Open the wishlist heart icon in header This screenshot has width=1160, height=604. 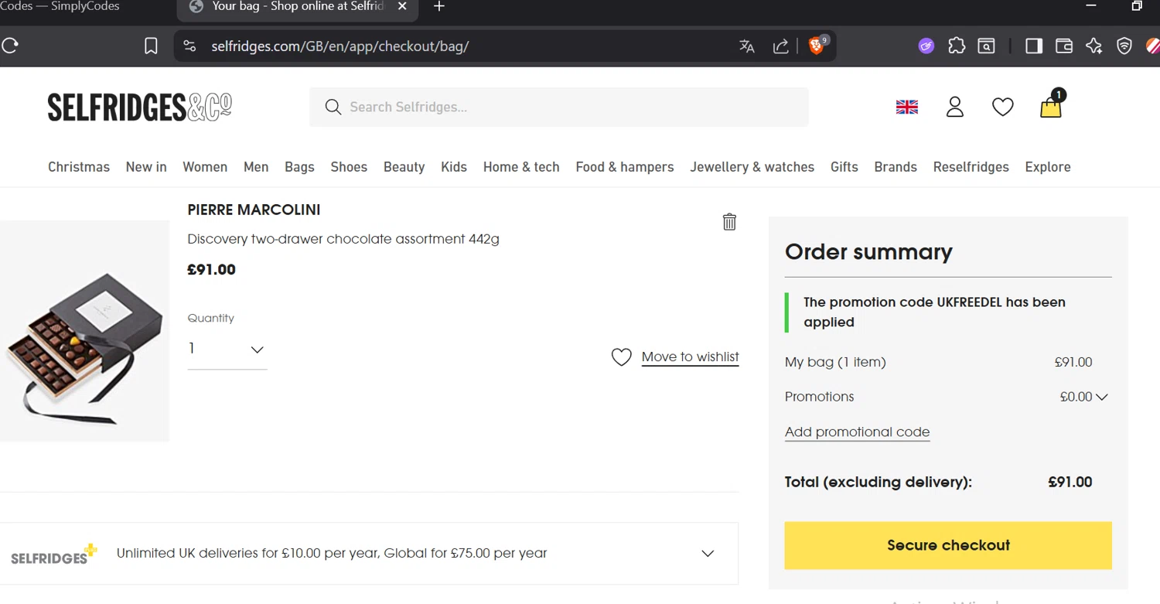click(x=1003, y=107)
